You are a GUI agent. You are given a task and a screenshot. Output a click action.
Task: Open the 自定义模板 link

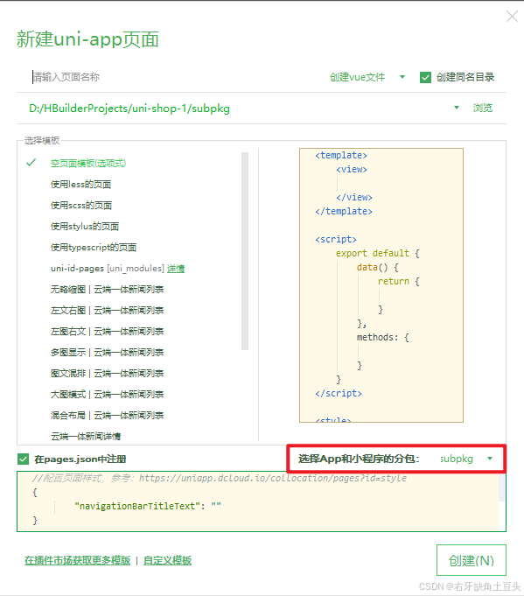tap(168, 560)
